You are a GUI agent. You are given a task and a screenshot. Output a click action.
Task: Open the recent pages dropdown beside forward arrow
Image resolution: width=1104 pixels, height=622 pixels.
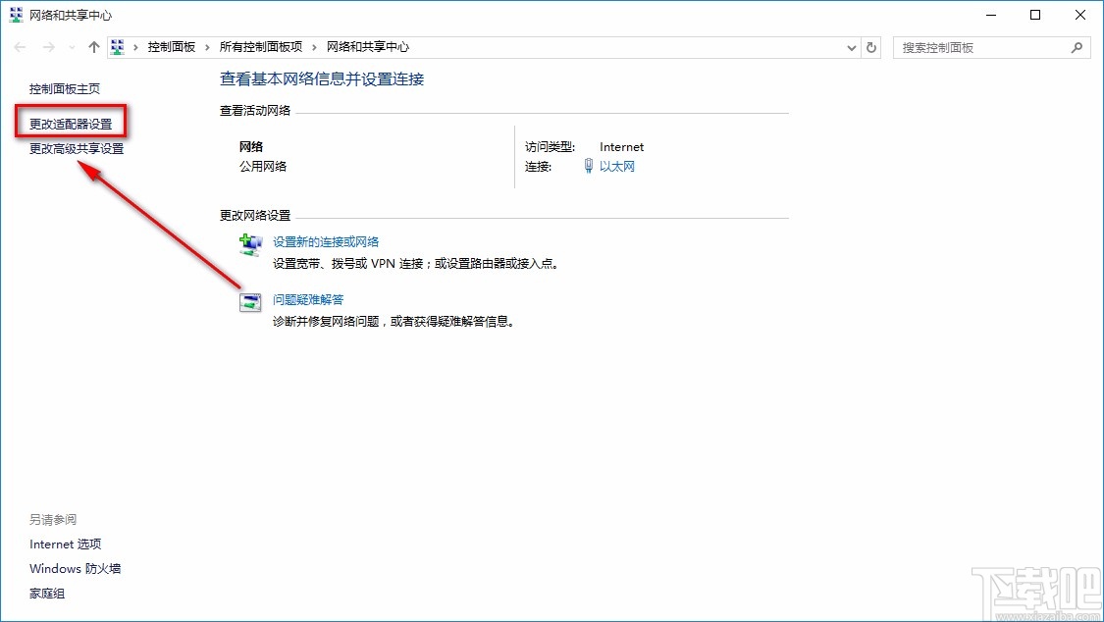[71, 46]
